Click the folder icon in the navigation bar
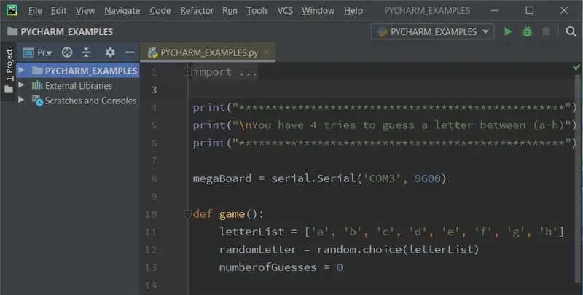Screen dimensions: 583x295 (x=12, y=31)
